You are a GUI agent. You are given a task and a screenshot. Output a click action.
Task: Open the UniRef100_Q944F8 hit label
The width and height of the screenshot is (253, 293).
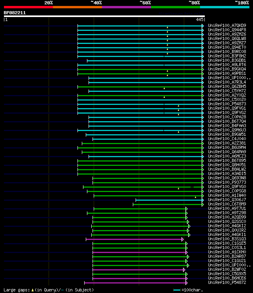click(x=227, y=30)
